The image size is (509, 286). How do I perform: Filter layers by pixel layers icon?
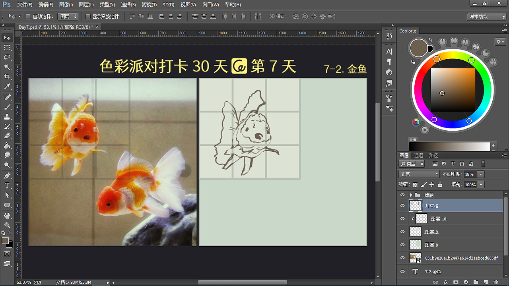coord(435,164)
